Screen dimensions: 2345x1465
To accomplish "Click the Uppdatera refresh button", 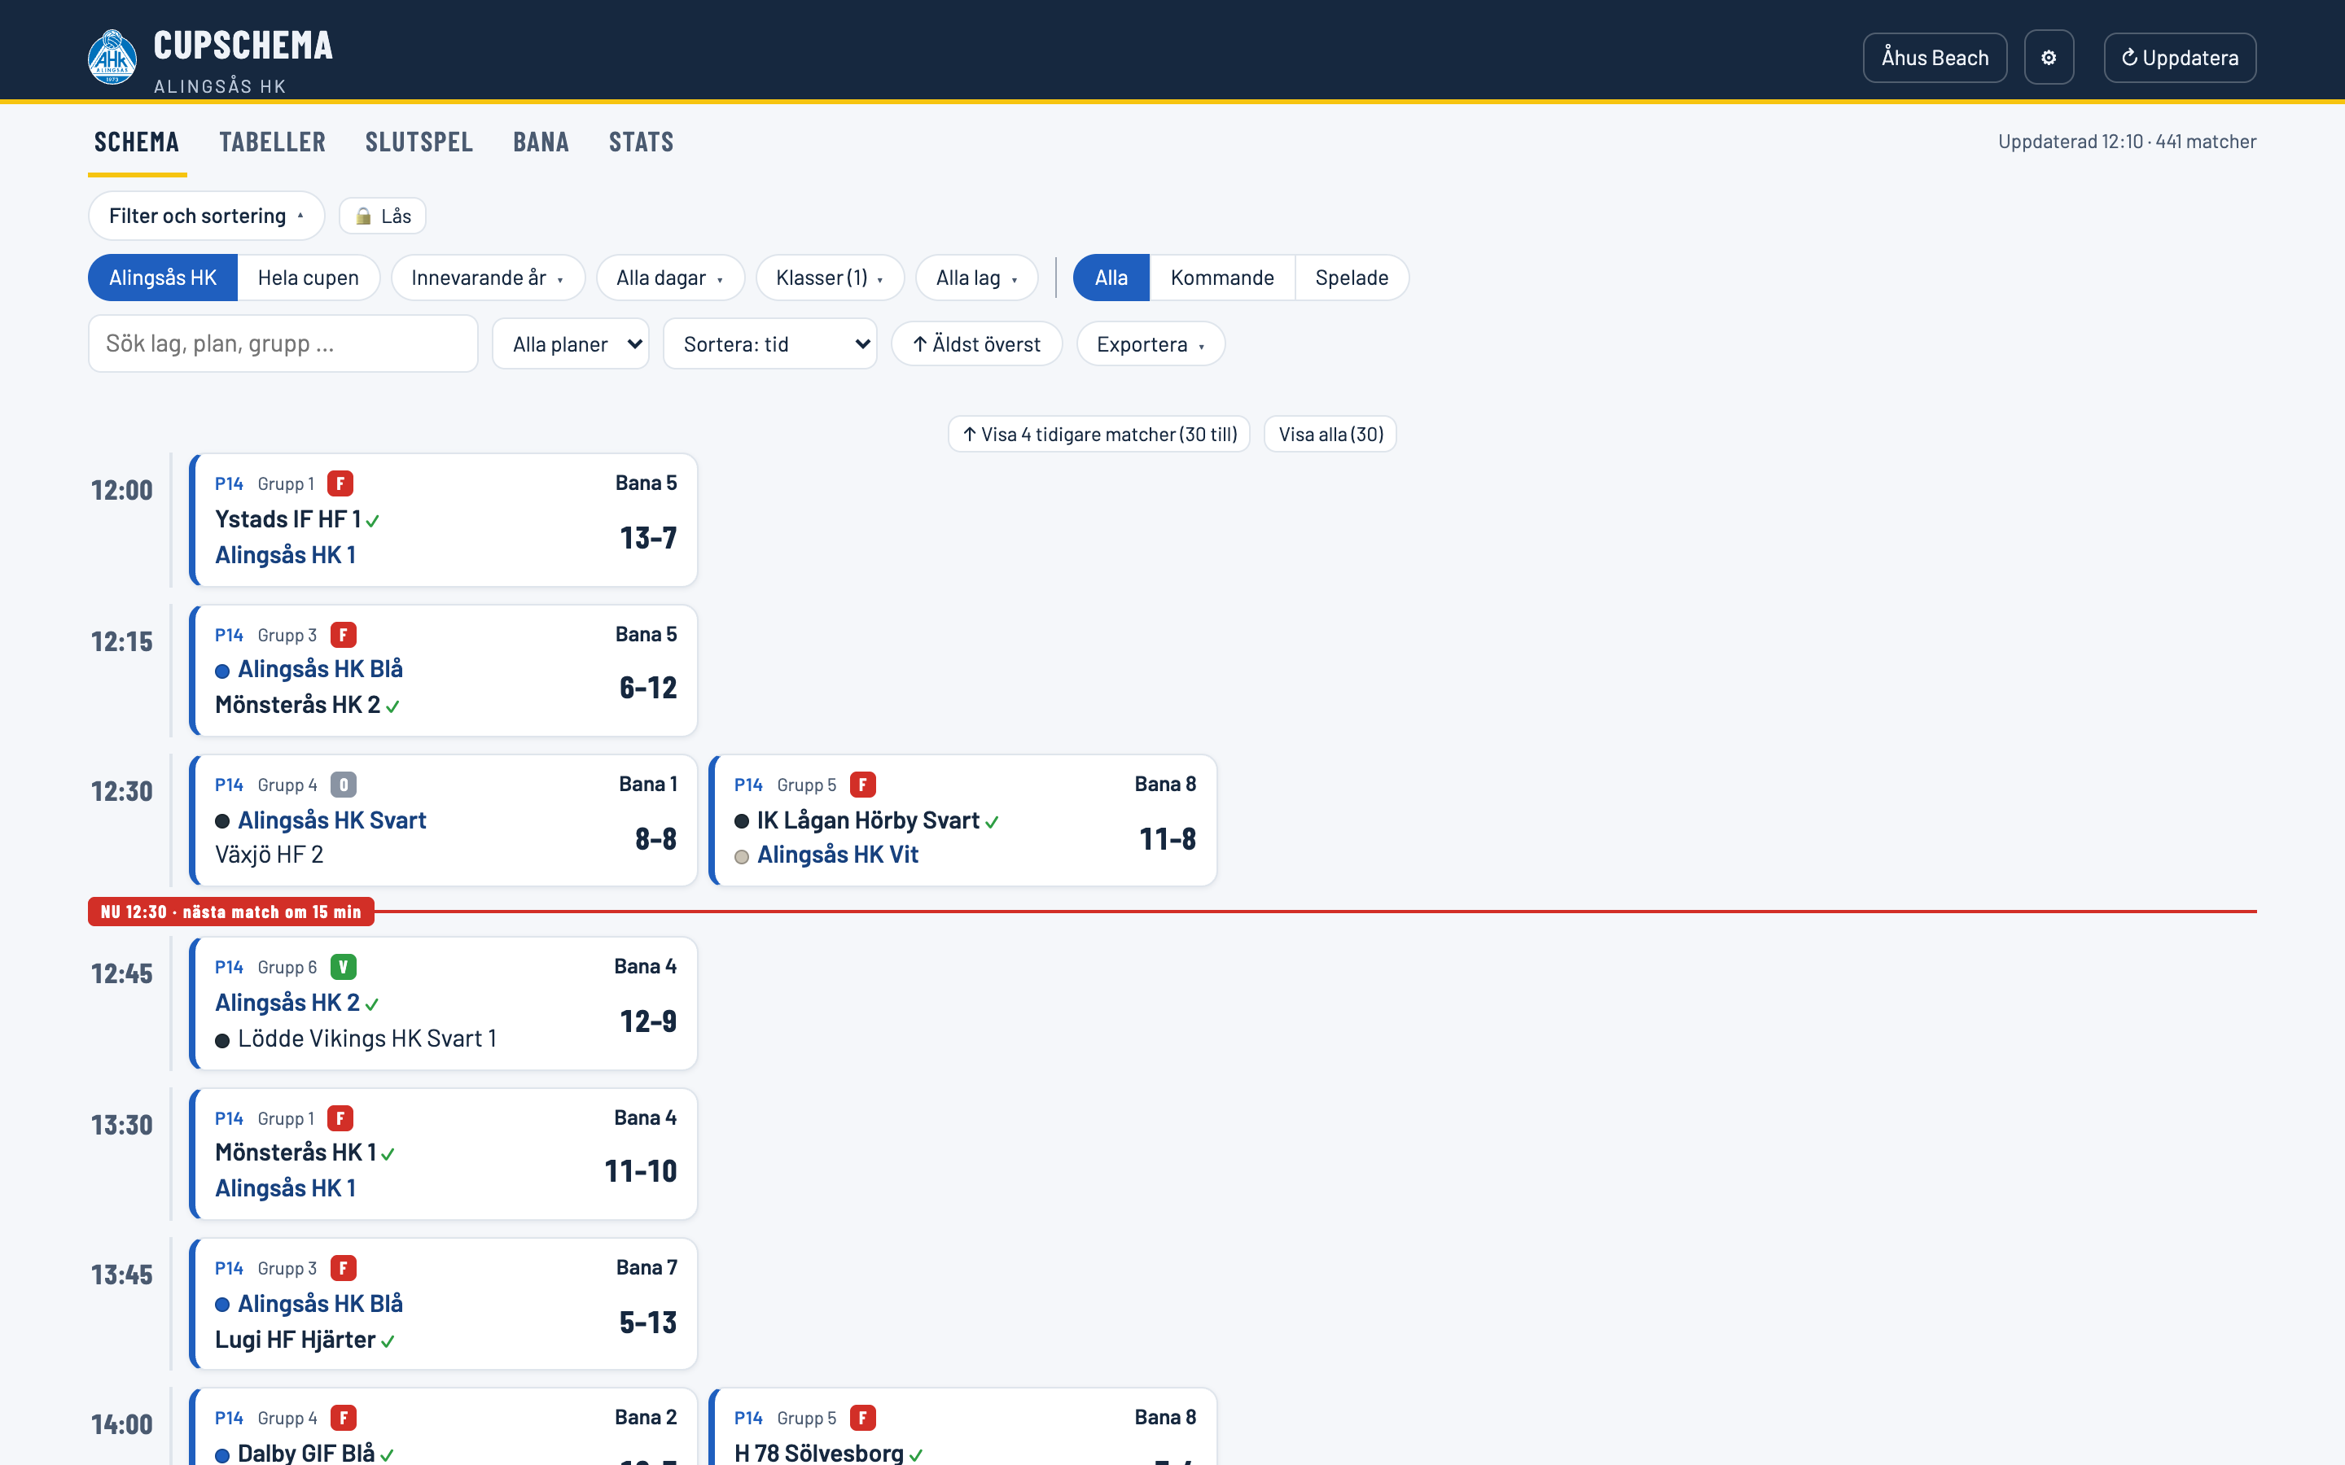I will point(2179,57).
